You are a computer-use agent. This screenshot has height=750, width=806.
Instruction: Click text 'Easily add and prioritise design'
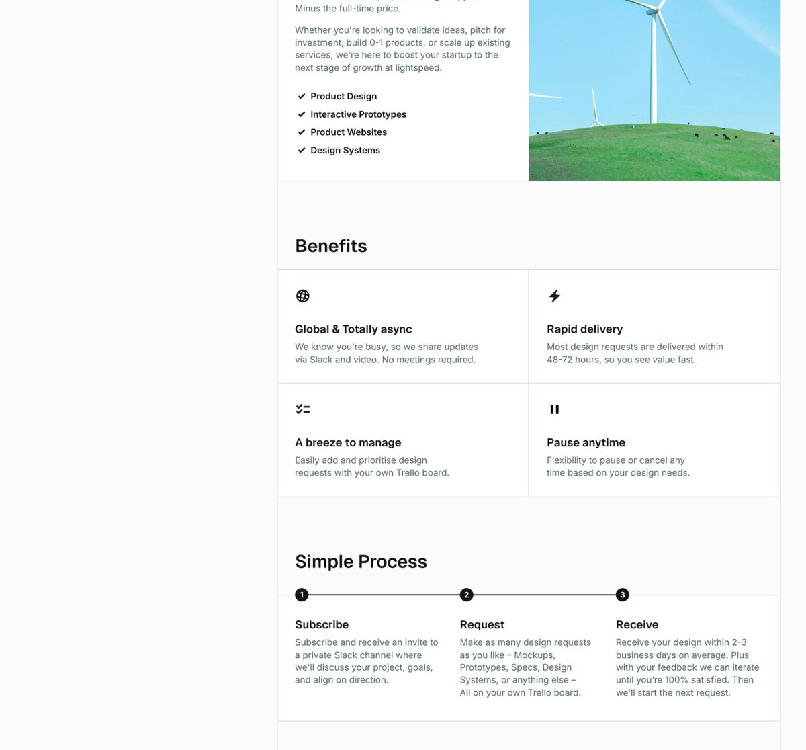(x=361, y=460)
